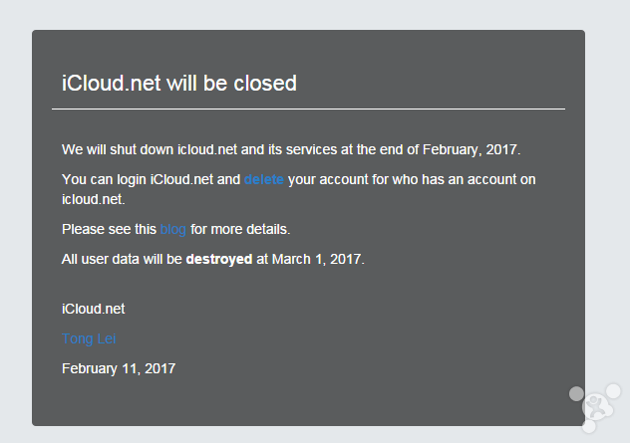This screenshot has width=630, height=443.
Task: Click the "for more details." text after blog
Action: (x=240, y=230)
